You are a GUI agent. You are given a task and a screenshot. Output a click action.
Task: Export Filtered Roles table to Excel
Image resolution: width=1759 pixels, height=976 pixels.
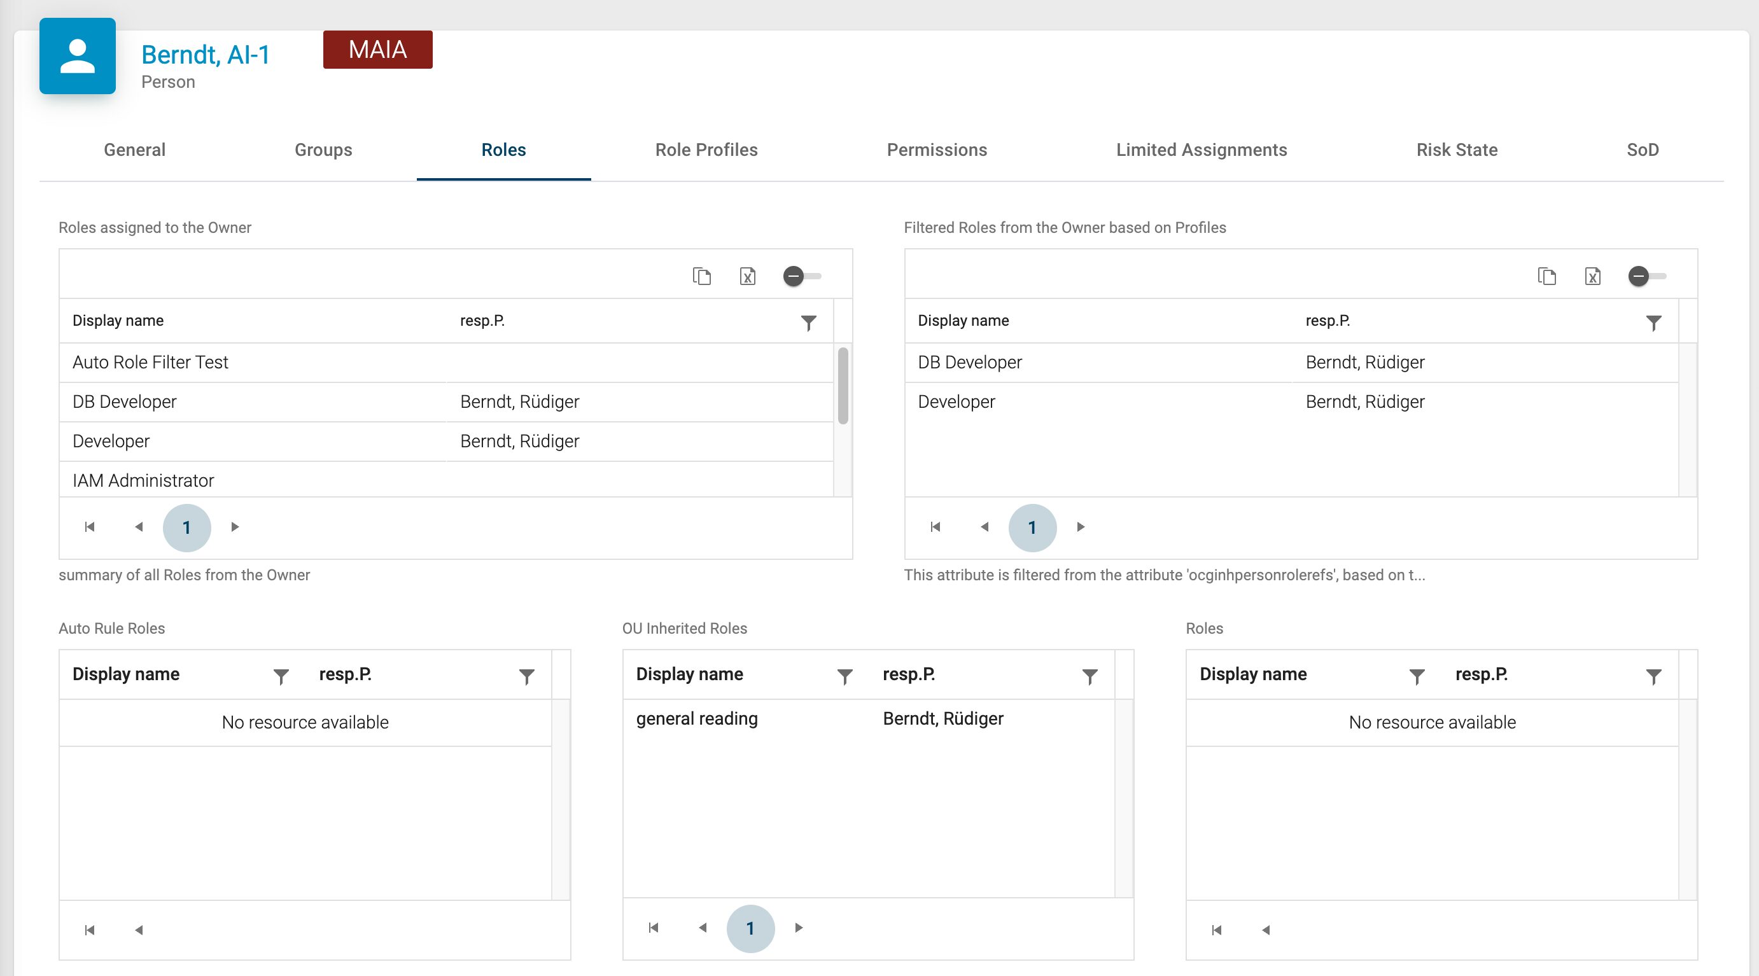tap(1592, 276)
